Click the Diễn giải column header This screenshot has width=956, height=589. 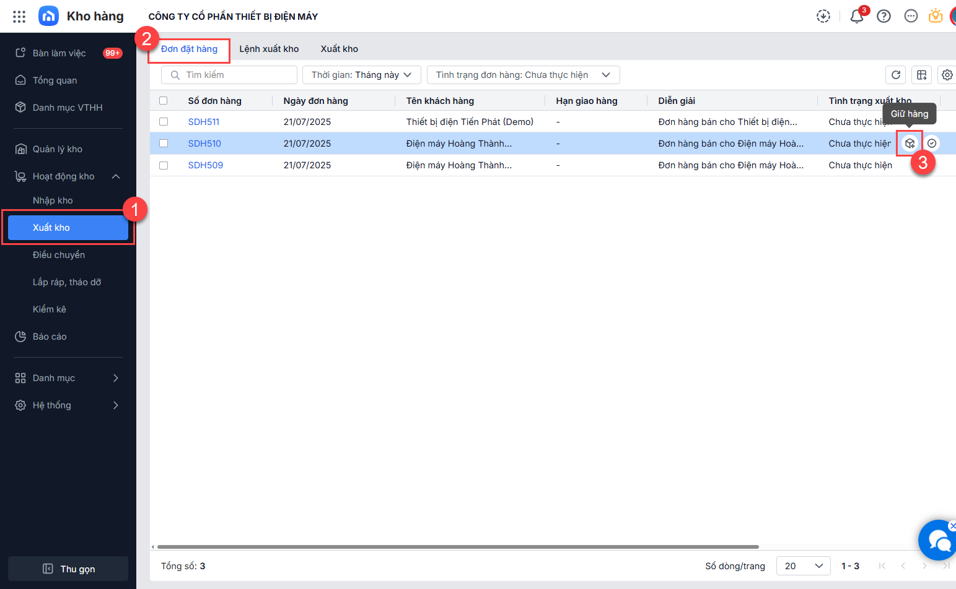click(677, 101)
